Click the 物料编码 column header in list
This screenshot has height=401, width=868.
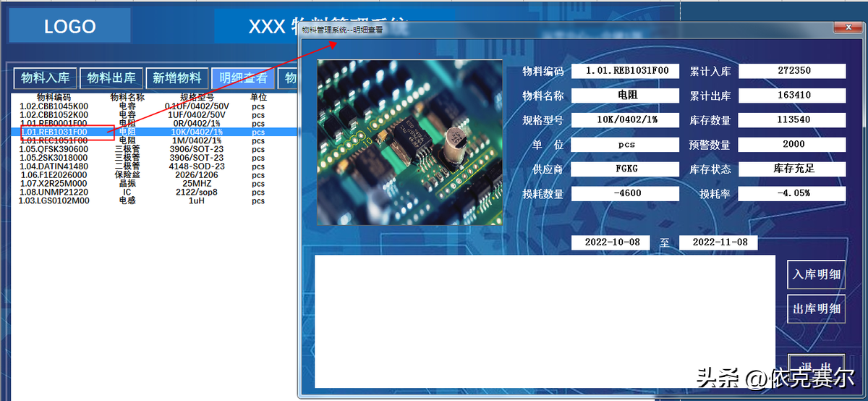(x=54, y=98)
